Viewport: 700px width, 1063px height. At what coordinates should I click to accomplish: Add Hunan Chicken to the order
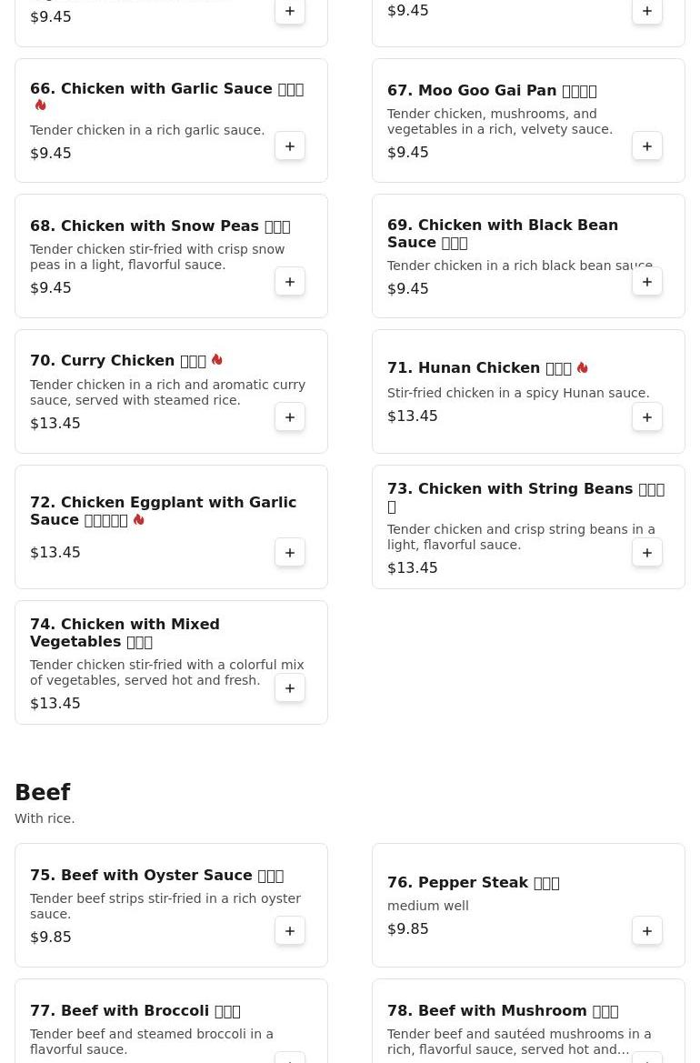click(x=646, y=417)
